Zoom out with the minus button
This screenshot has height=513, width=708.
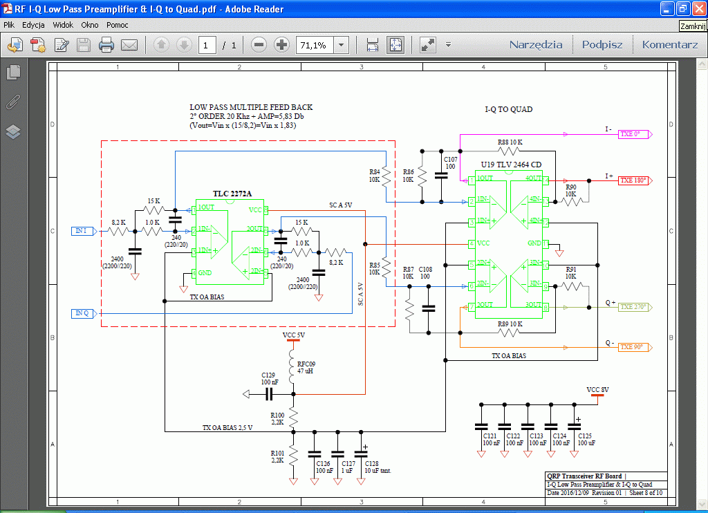259,46
